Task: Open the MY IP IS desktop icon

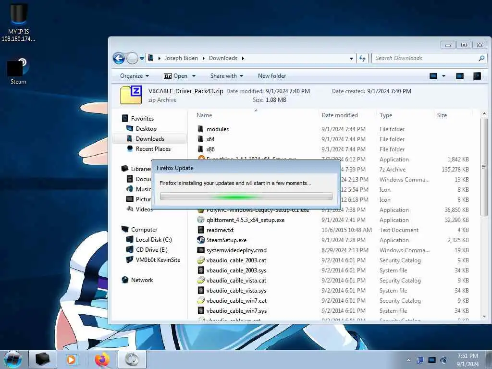Action: (x=18, y=22)
